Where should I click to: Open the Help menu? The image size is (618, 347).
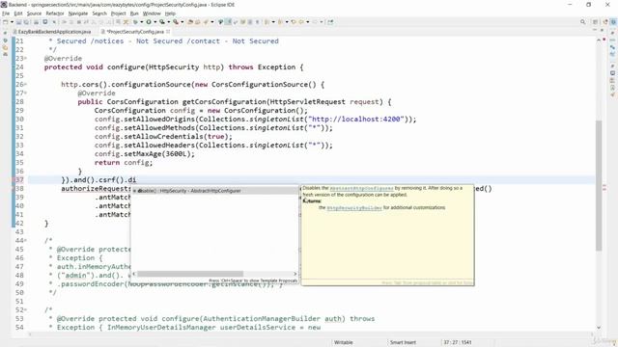pyautogui.click(x=170, y=13)
